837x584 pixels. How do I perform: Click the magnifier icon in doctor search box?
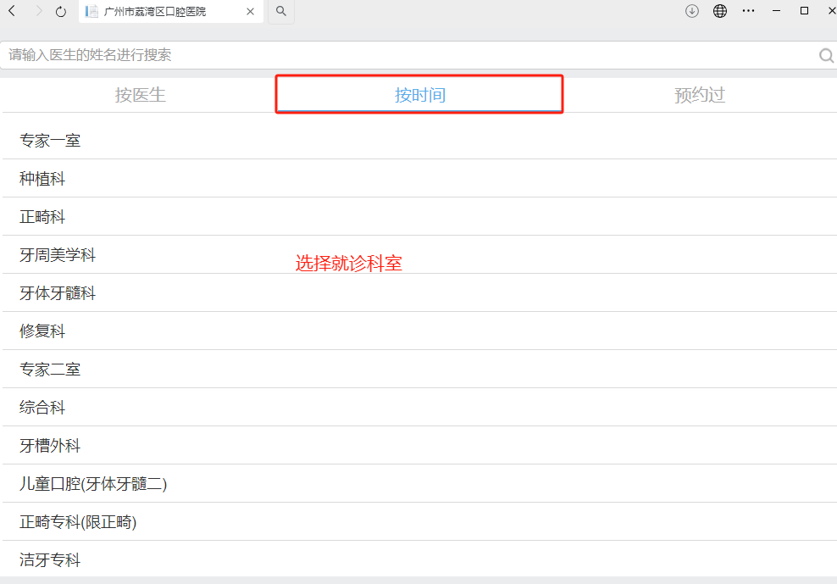826,56
